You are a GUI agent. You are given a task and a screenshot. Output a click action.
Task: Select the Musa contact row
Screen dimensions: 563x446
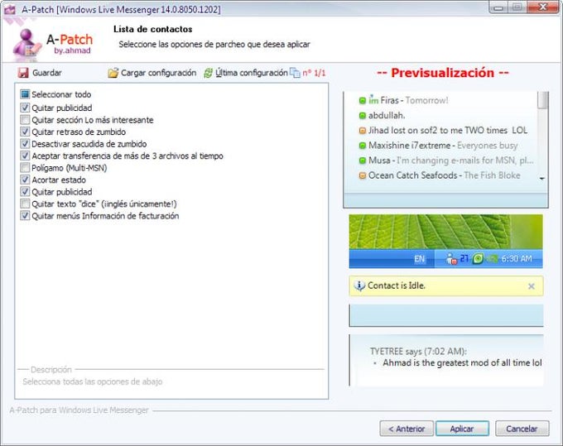[446, 161]
